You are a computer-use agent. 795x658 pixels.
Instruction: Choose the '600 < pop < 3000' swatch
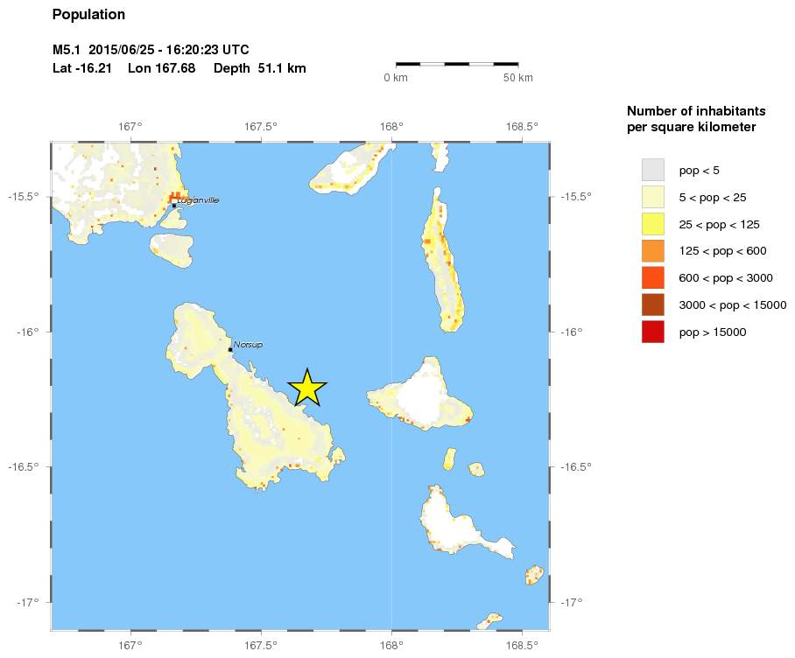coord(652,278)
